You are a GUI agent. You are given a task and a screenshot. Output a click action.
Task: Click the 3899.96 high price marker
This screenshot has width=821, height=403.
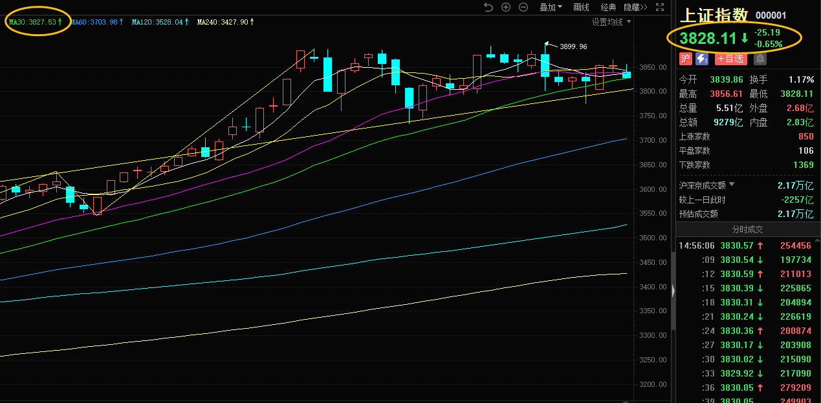pos(573,46)
